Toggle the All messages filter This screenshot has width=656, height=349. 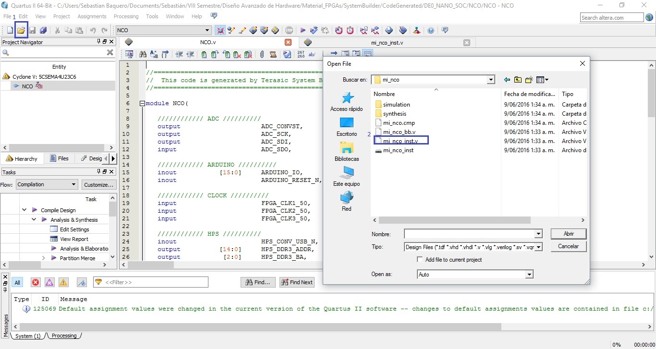pyautogui.click(x=17, y=282)
